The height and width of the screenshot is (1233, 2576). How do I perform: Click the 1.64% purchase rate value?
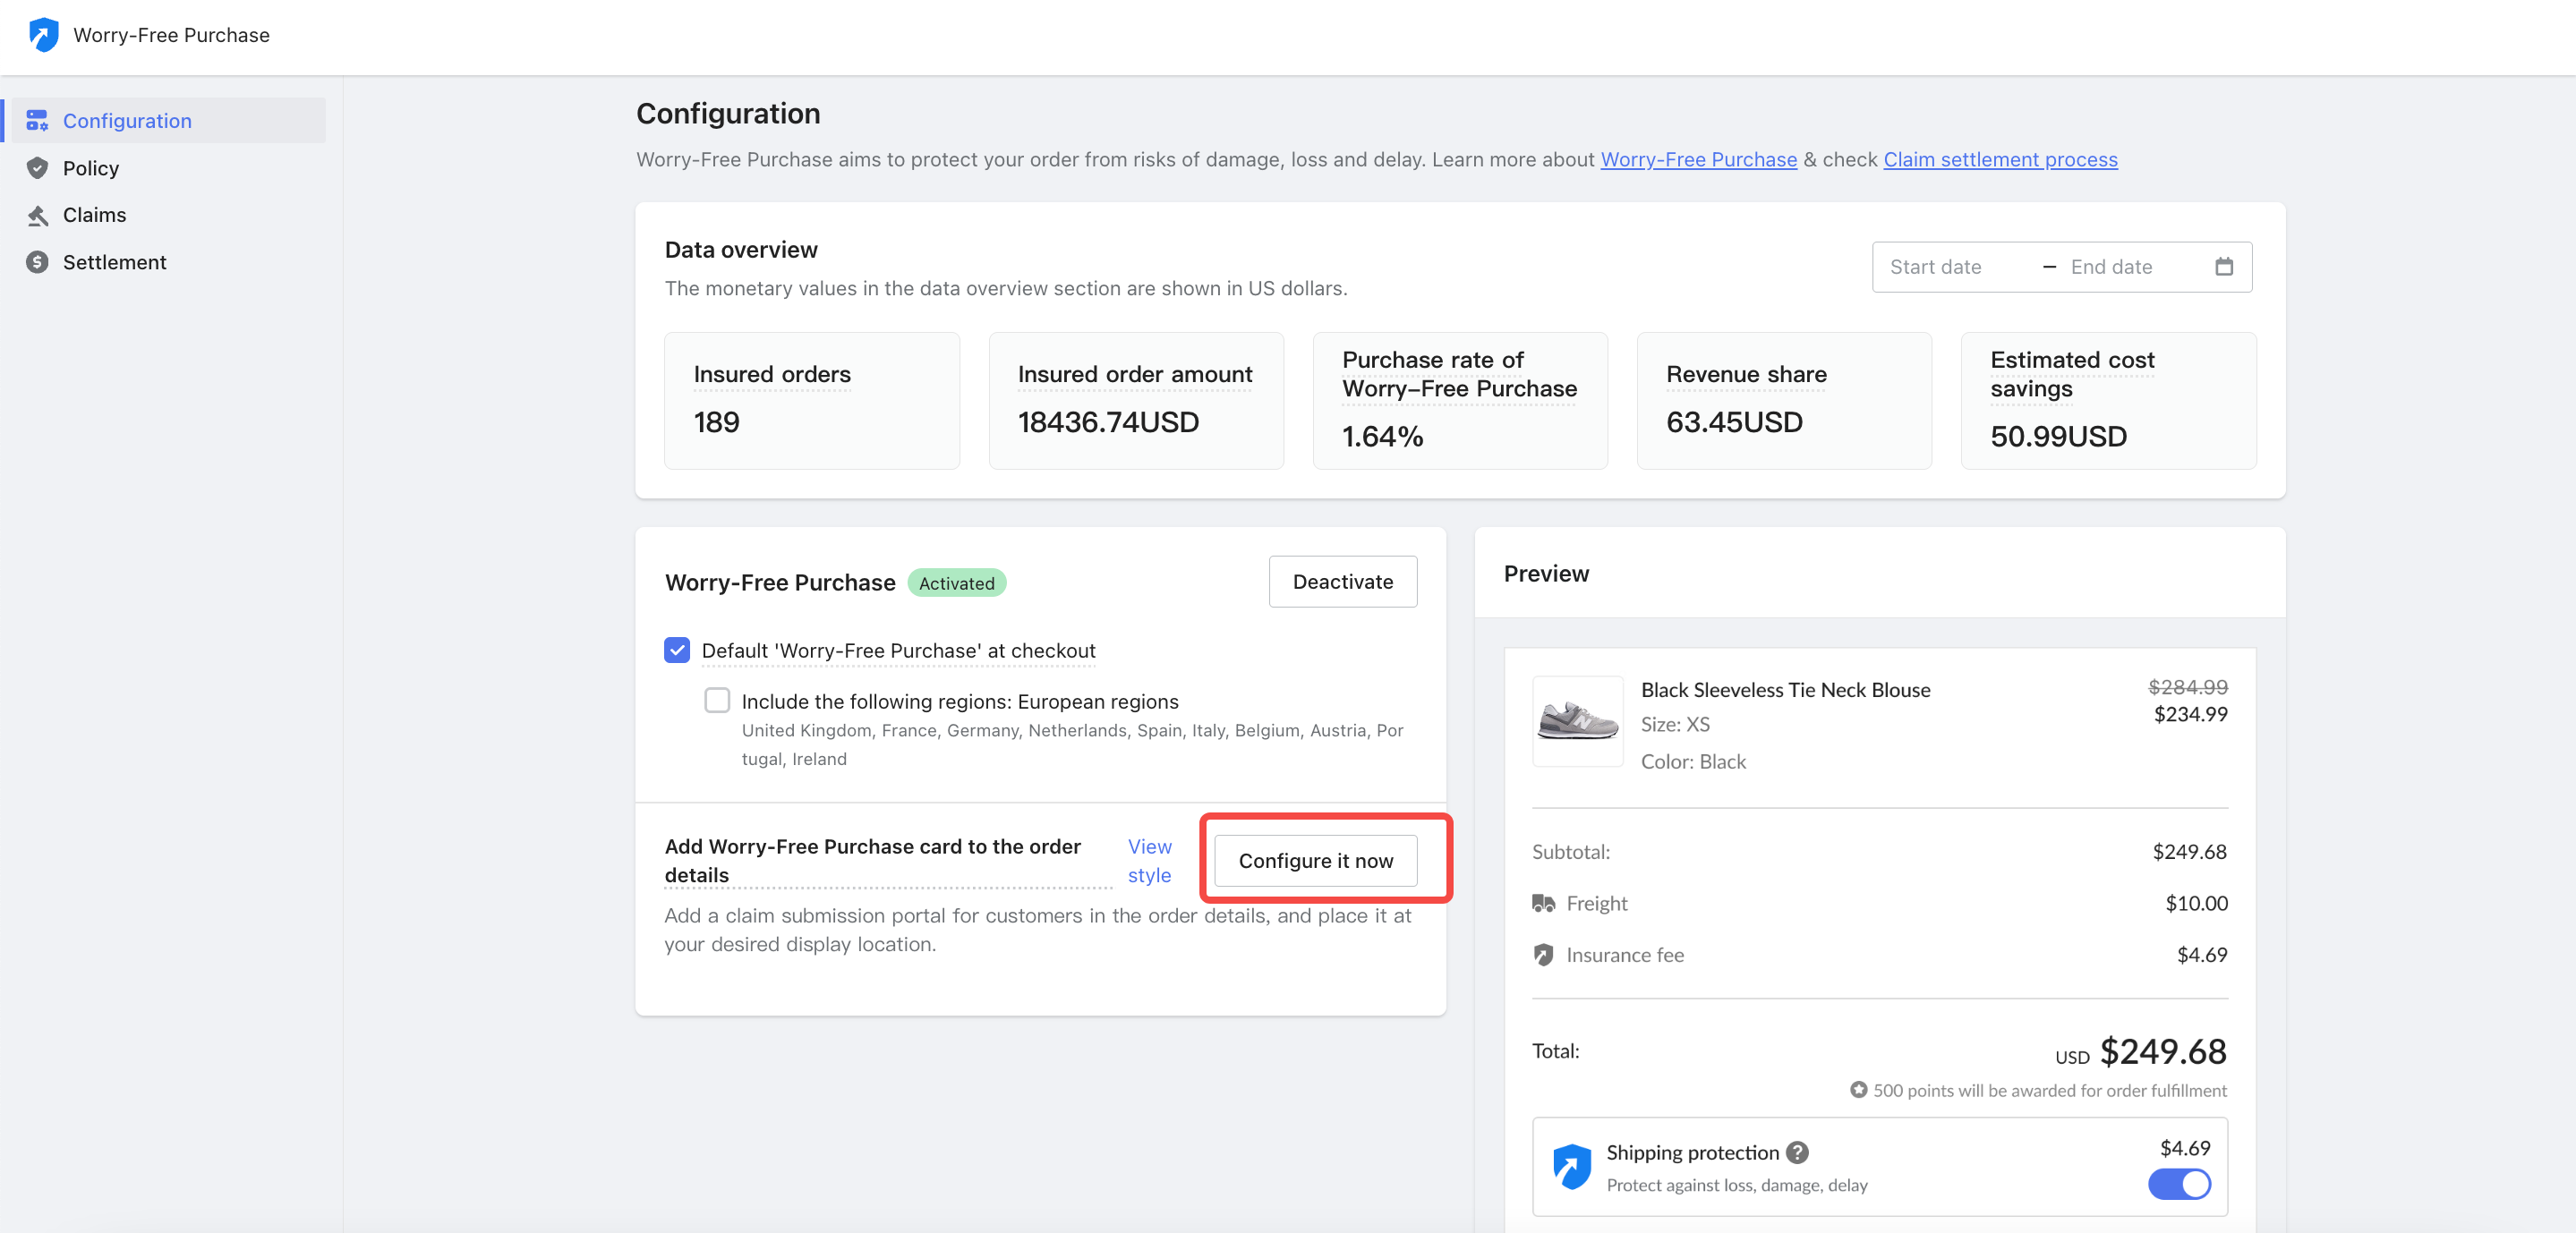coord(1382,437)
